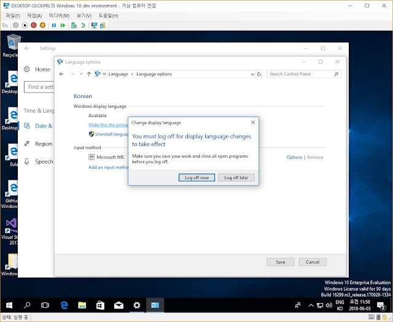Click the volume speaker tray icon
The image size is (393, 322).
coord(329,305)
